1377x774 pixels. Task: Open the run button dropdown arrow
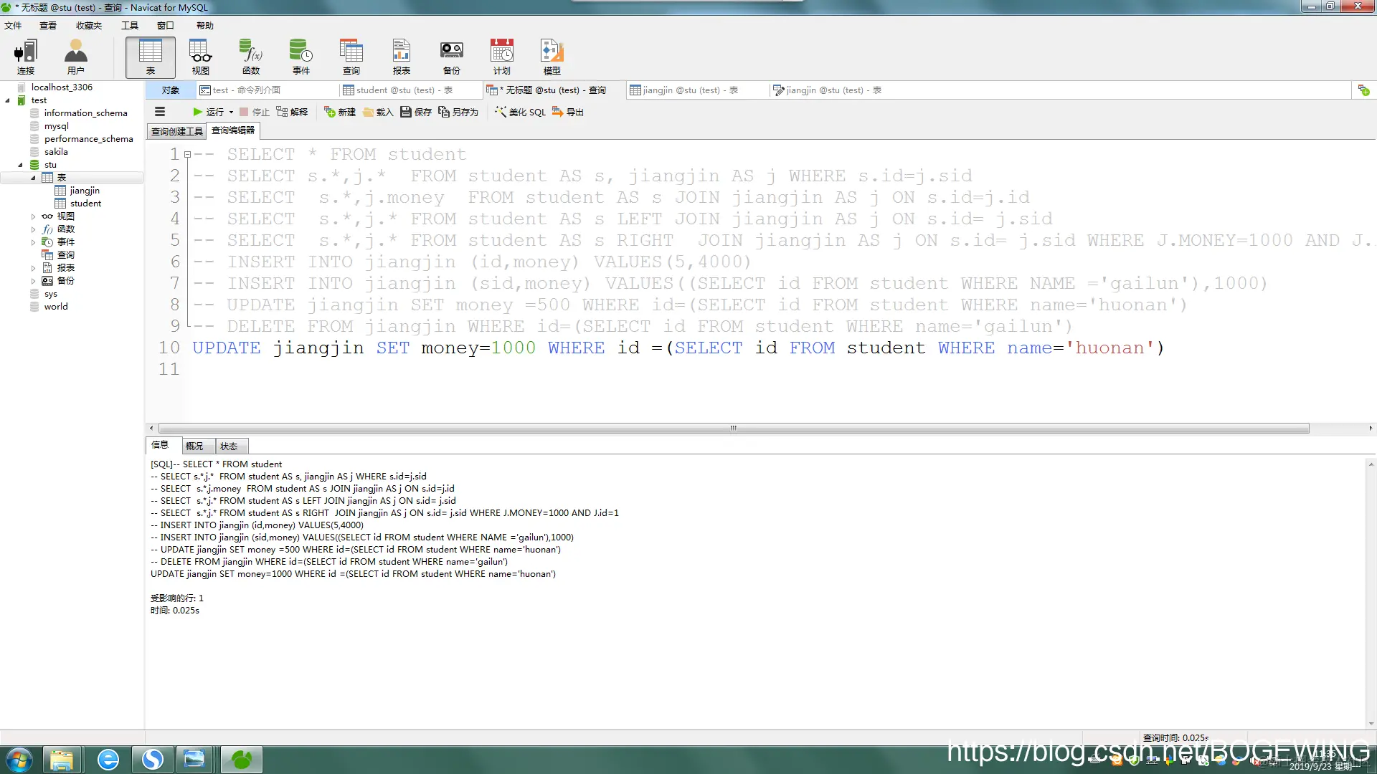tap(231, 113)
